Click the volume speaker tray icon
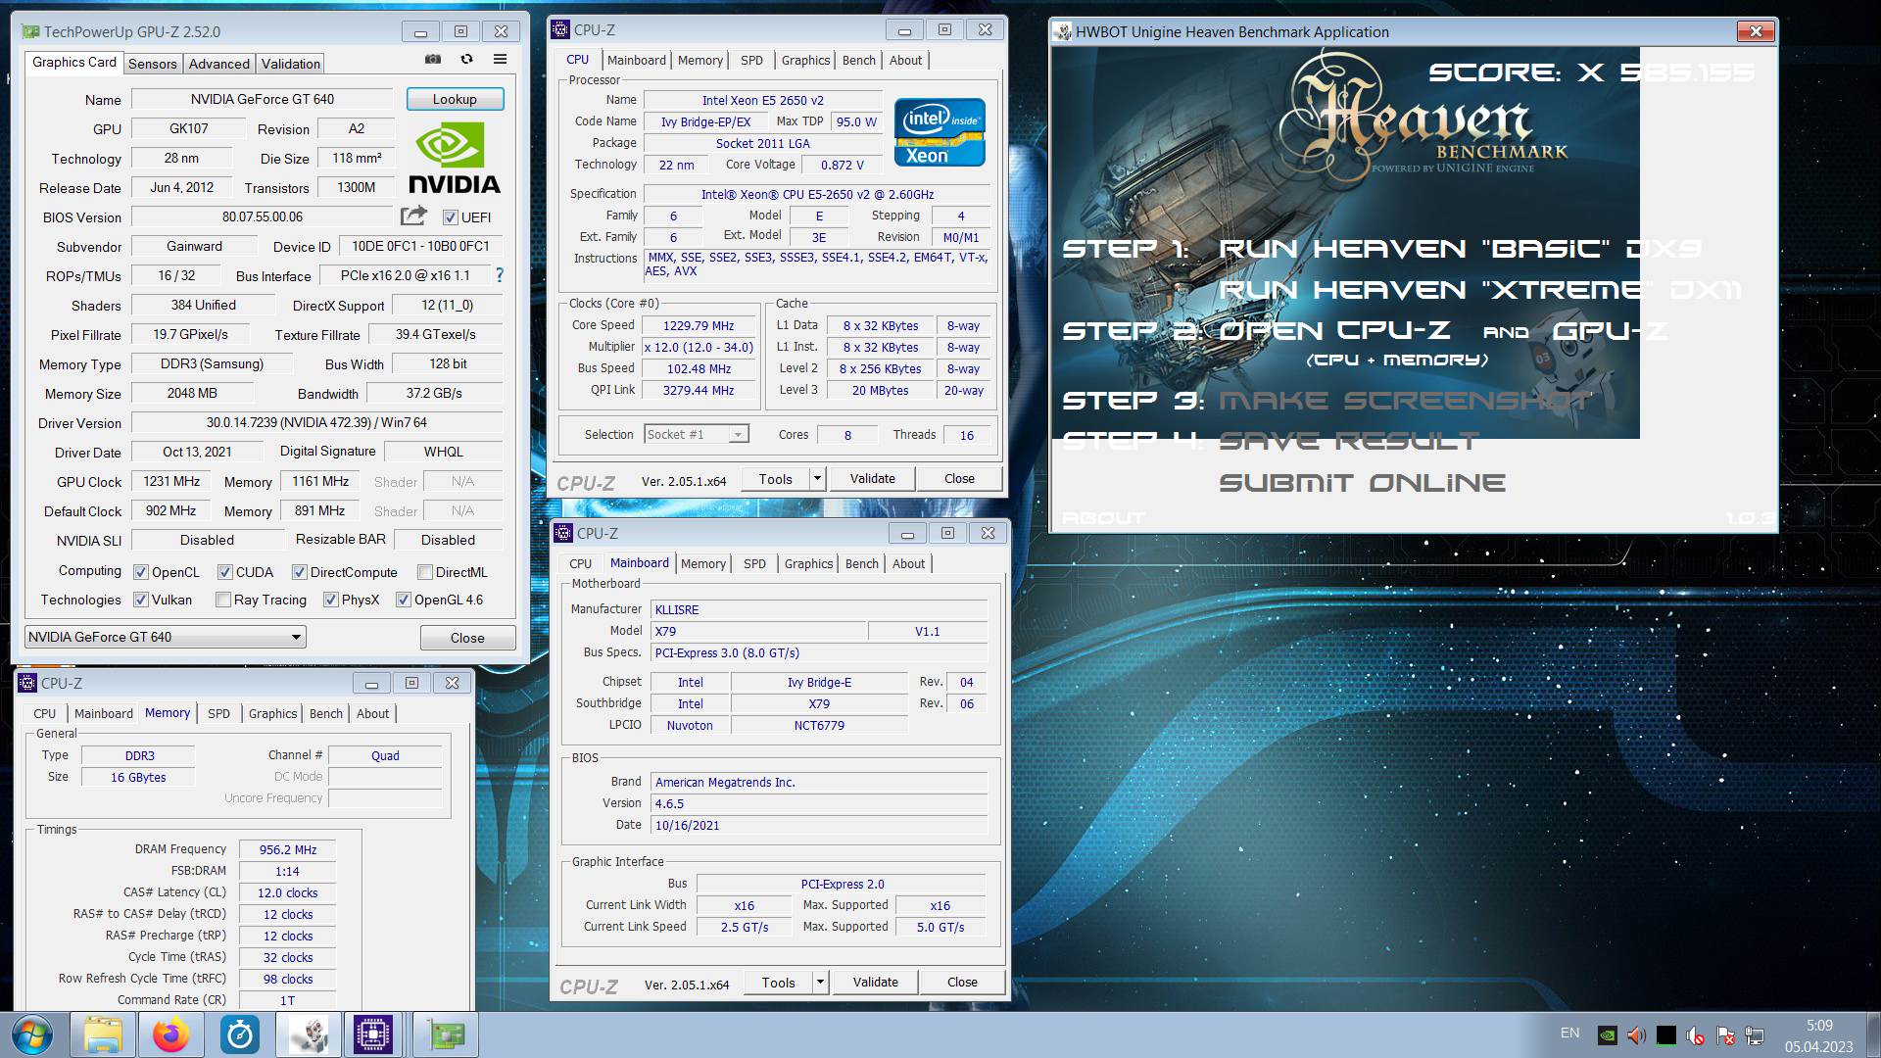Image resolution: width=1881 pixels, height=1058 pixels. (x=1636, y=1034)
